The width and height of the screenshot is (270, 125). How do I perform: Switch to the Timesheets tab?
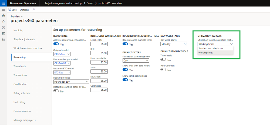[x=19, y=66]
